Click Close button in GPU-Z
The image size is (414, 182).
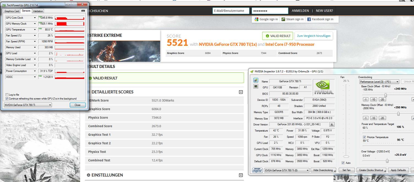[x=78, y=105]
